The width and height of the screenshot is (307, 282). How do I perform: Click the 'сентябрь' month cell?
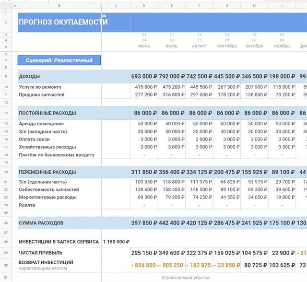pyautogui.click(x=227, y=46)
